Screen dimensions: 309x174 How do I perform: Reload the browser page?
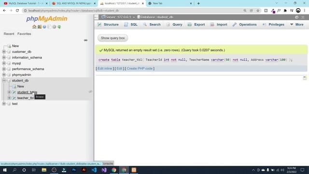point(17,11)
